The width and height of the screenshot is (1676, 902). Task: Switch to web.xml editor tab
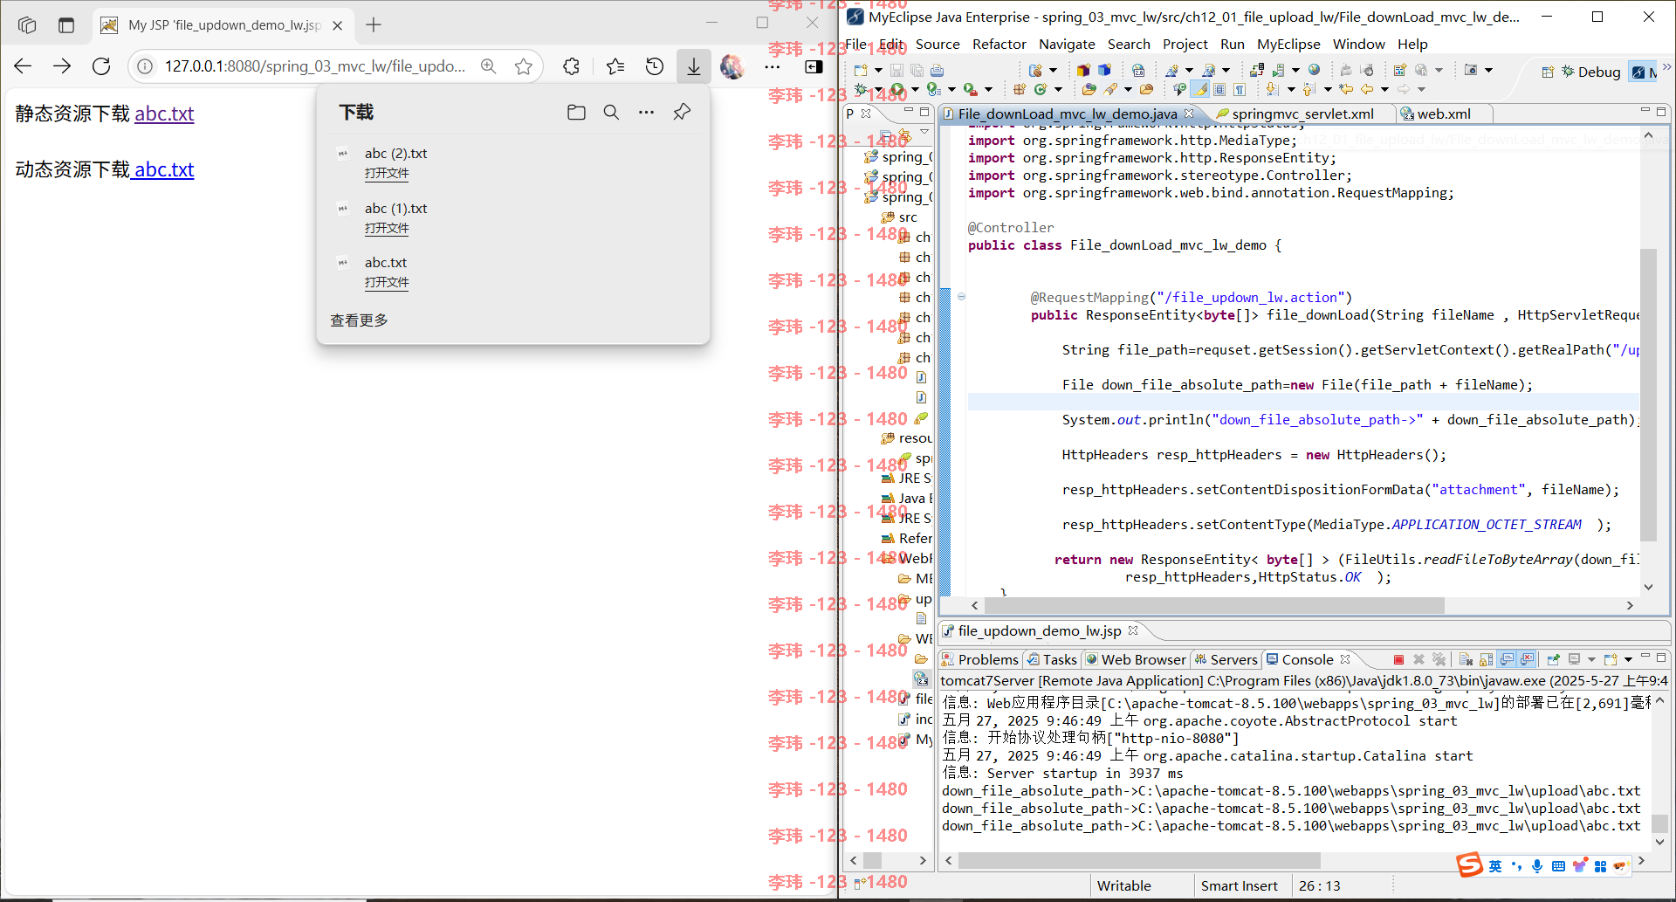pos(1444,114)
